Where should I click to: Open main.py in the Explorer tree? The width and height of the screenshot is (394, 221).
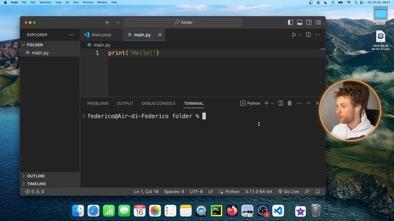coord(40,53)
